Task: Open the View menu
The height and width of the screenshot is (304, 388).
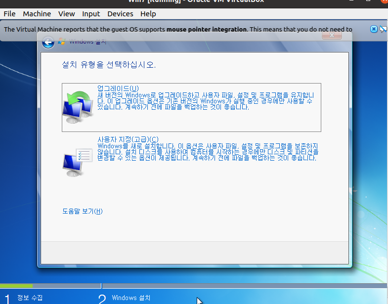Action: pyautogui.click(x=67, y=14)
